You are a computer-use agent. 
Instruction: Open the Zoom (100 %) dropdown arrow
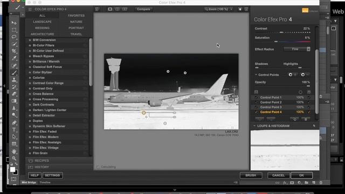point(231,9)
